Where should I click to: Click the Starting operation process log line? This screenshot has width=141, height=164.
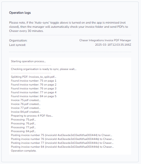[x=28, y=61]
